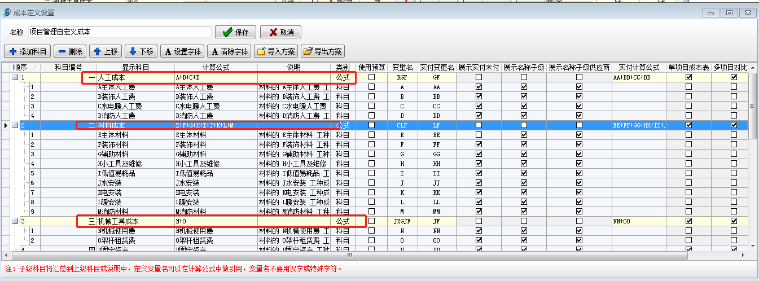Add a new subject with 添加科目

pyautogui.click(x=28, y=51)
